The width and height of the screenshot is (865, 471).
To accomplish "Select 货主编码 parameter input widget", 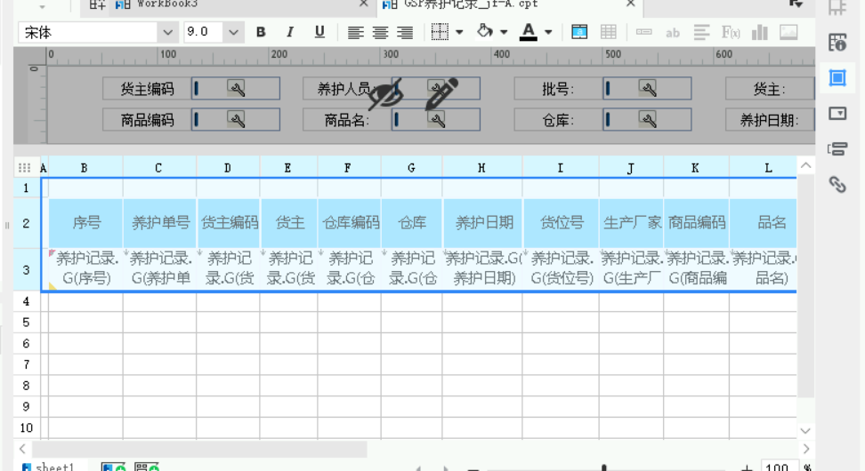I will tap(236, 89).
